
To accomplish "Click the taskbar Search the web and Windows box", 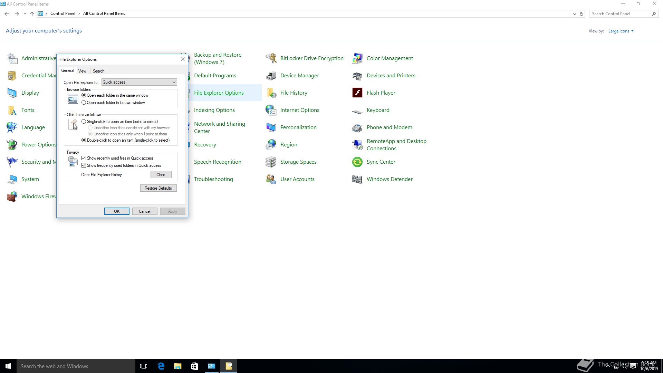I will pyautogui.click(x=76, y=366).
